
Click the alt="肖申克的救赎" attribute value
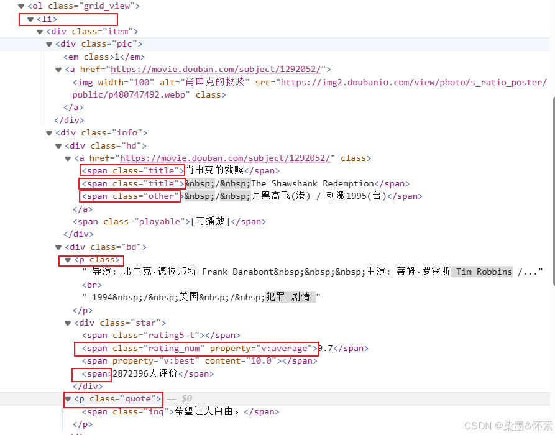tap(215, 82)
